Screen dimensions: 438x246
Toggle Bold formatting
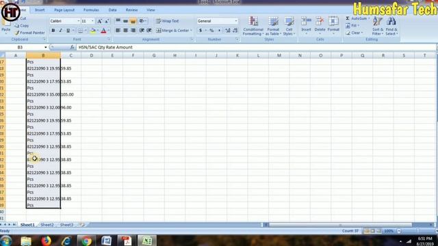[x=53, y=30]
